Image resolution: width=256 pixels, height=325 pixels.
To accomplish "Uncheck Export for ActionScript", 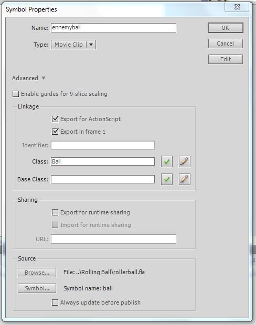I will (x=55, y=119).
